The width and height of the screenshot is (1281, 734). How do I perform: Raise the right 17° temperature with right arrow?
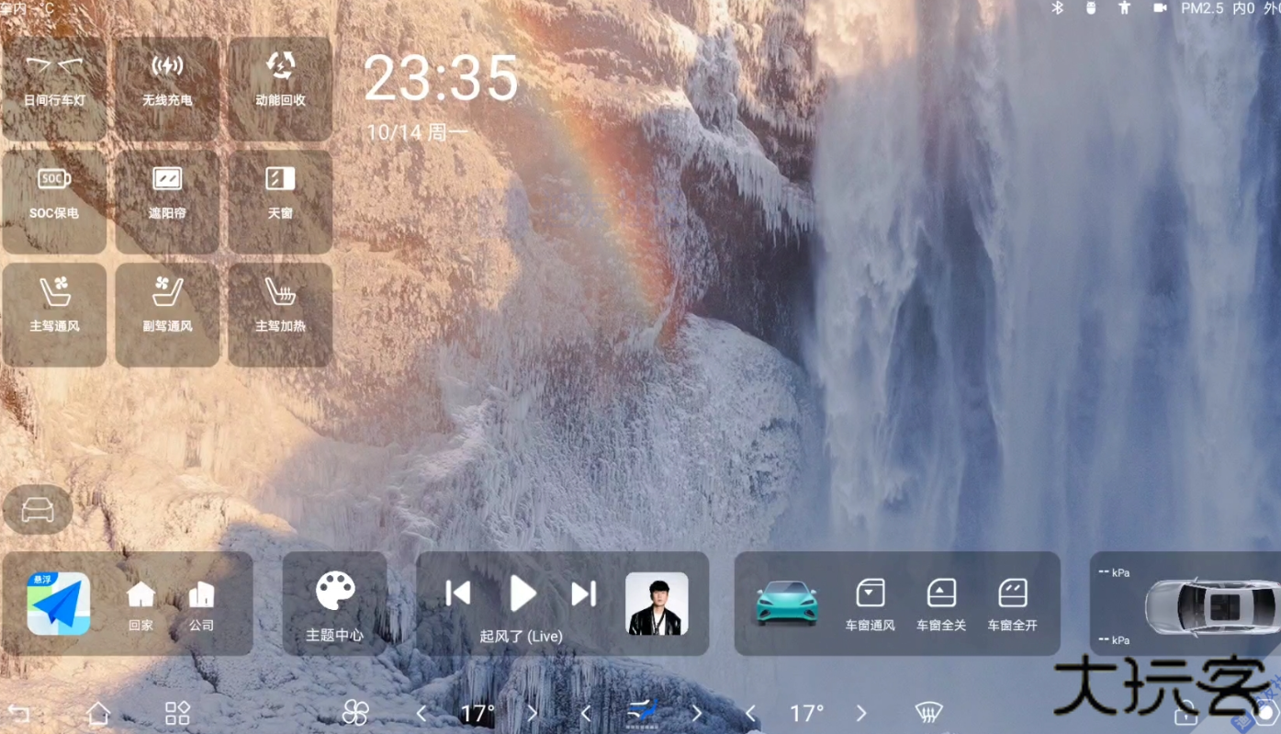861,713
